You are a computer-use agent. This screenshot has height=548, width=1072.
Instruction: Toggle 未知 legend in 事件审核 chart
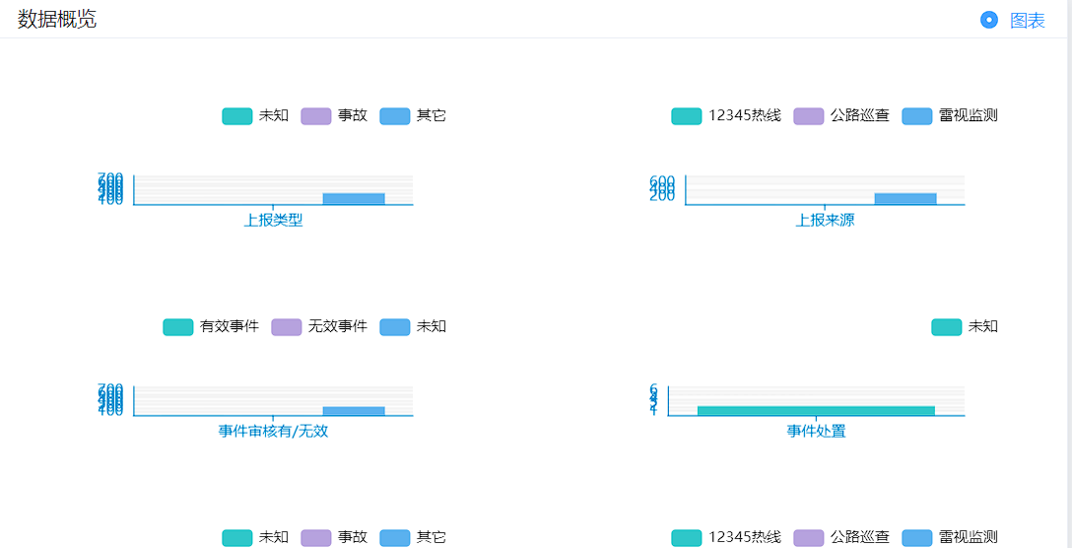[413, 327]
